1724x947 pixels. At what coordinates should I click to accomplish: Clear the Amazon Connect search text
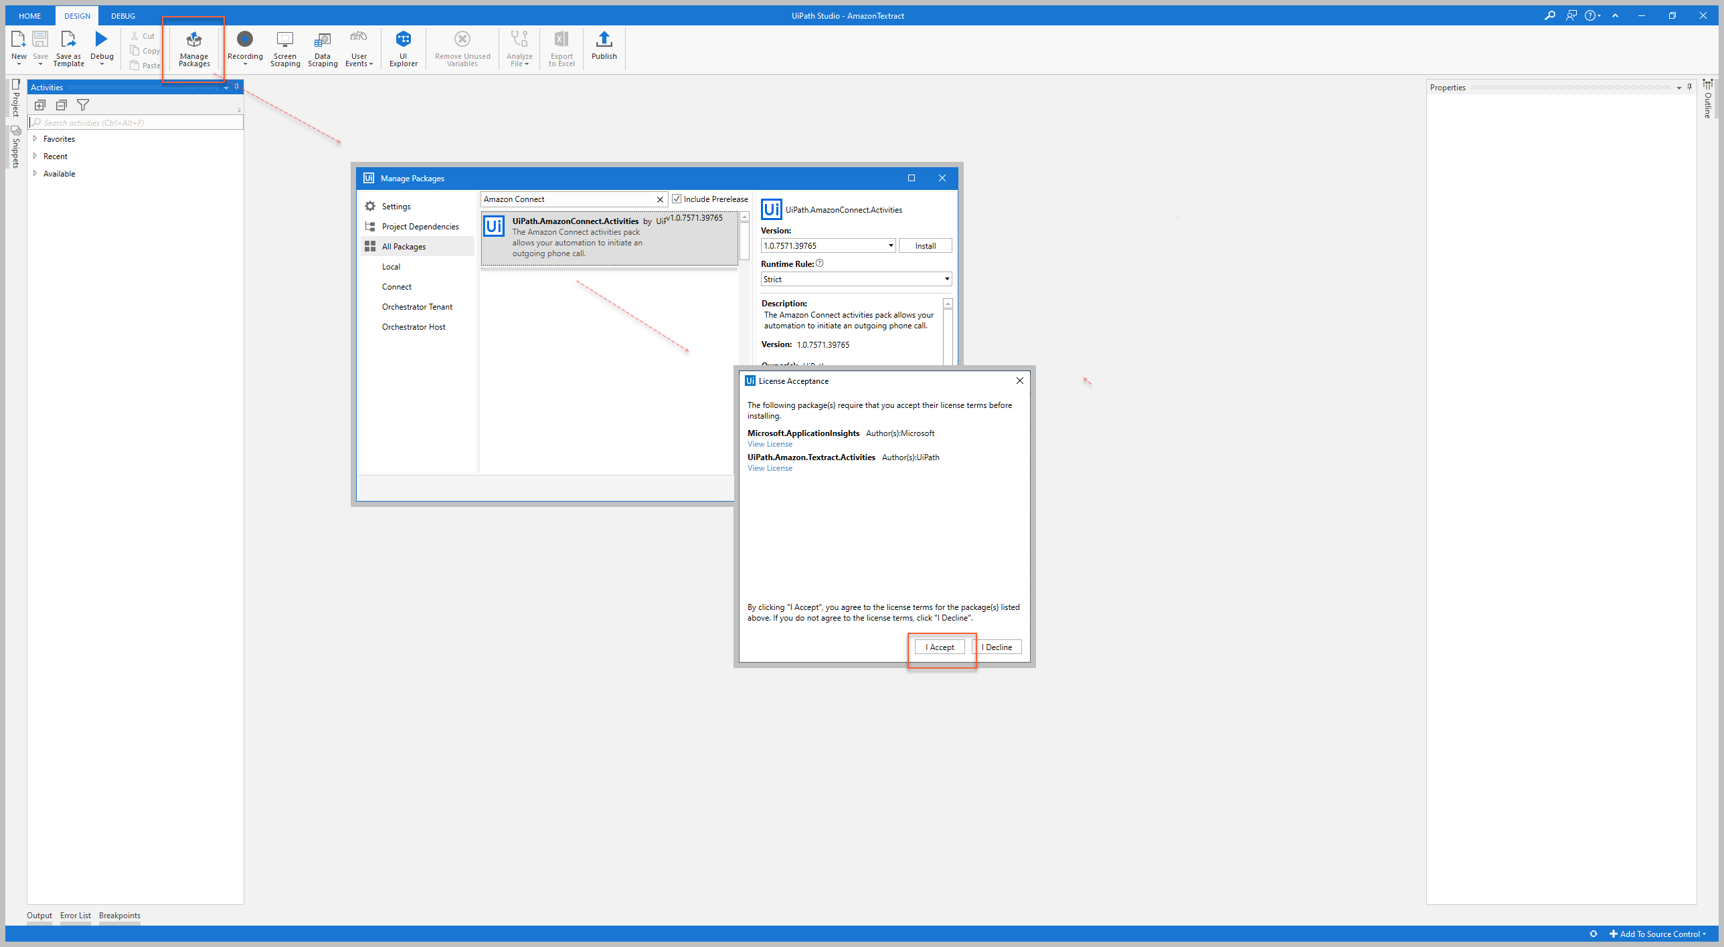[660, 199]
